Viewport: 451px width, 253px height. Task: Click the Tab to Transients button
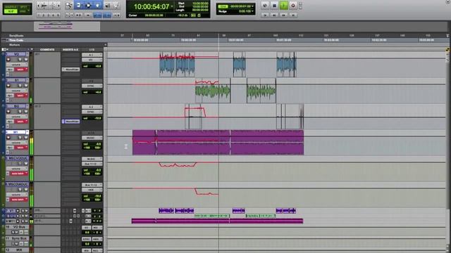pos(79,15)
